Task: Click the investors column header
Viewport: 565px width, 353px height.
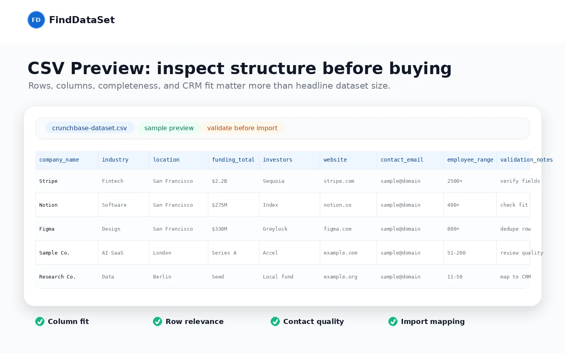Action: [x=289, y=160]
